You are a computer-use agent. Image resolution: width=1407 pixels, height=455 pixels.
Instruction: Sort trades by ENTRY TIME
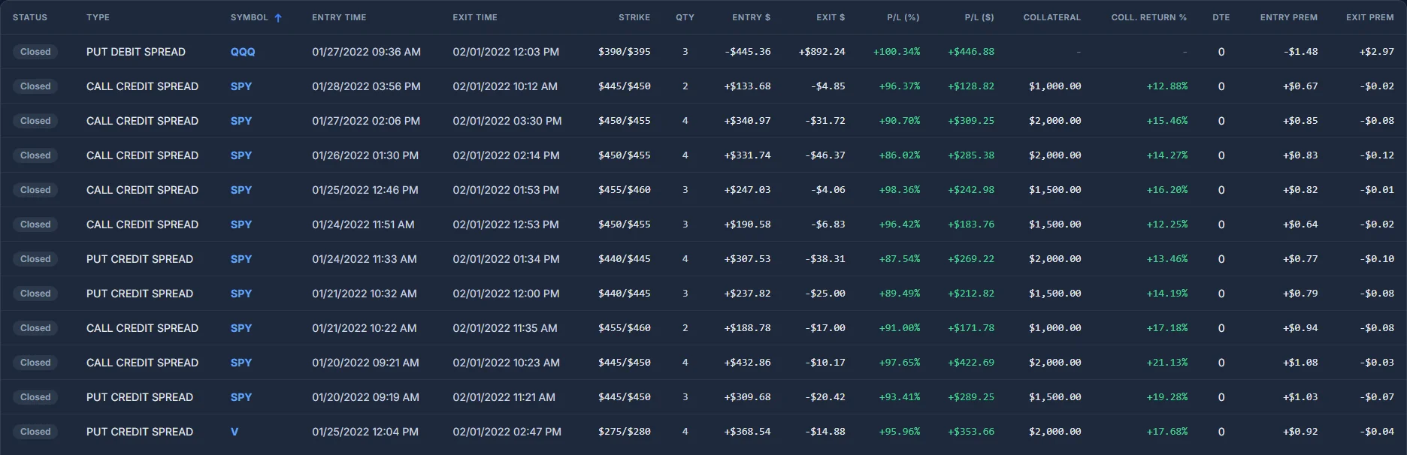pyautogui.click(x=338, y=17)
